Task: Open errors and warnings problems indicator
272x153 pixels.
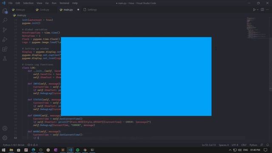Action: click(32, 145)
